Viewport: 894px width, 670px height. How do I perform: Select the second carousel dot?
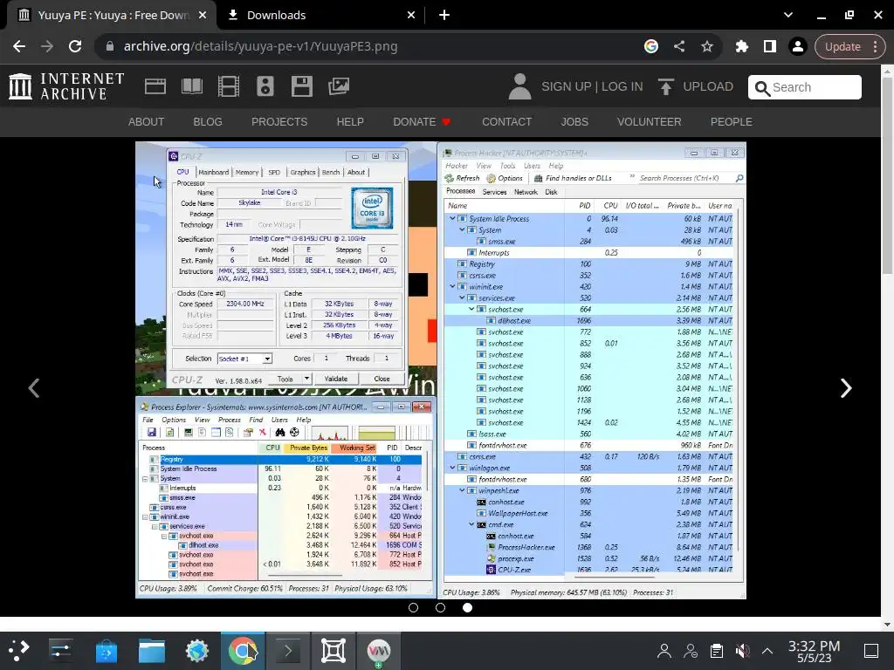pos(440,607)
